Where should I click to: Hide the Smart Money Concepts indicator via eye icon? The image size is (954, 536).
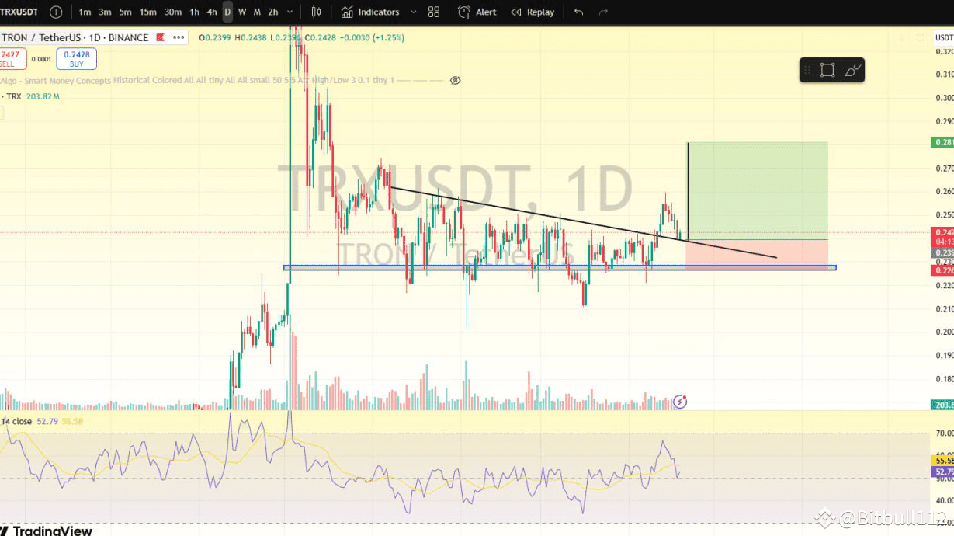pyautogui.click(x=455, y=80)
